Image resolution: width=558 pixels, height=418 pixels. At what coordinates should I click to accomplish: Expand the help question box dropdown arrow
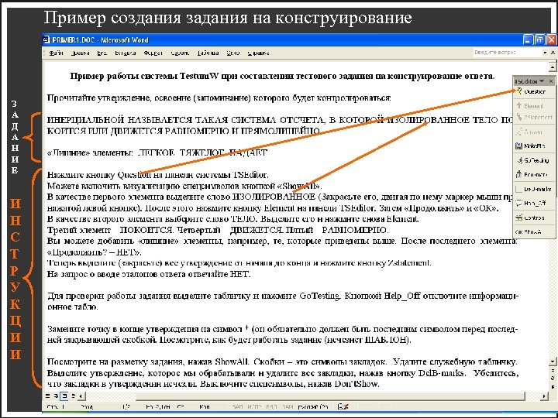pyautogui.click(x=545, y=53)
